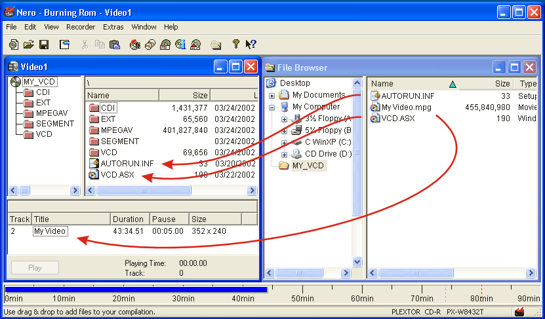545x319 pixels.
Task: Click the blue disc capacity bar
Action: [x=136, y=289]
